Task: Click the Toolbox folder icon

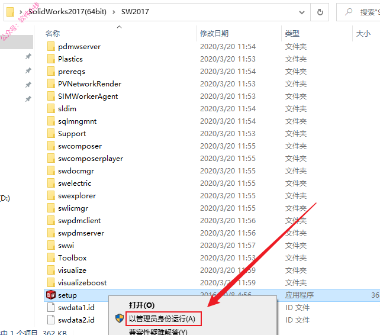Action: pyautogui.click(x=51, y=257)
